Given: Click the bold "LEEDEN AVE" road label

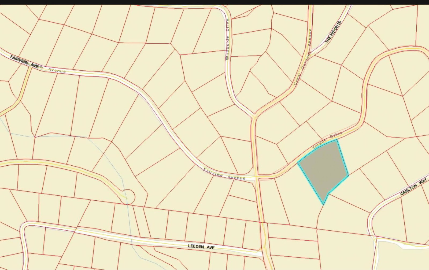Looking at the screenshot, I should pos(201,247).
